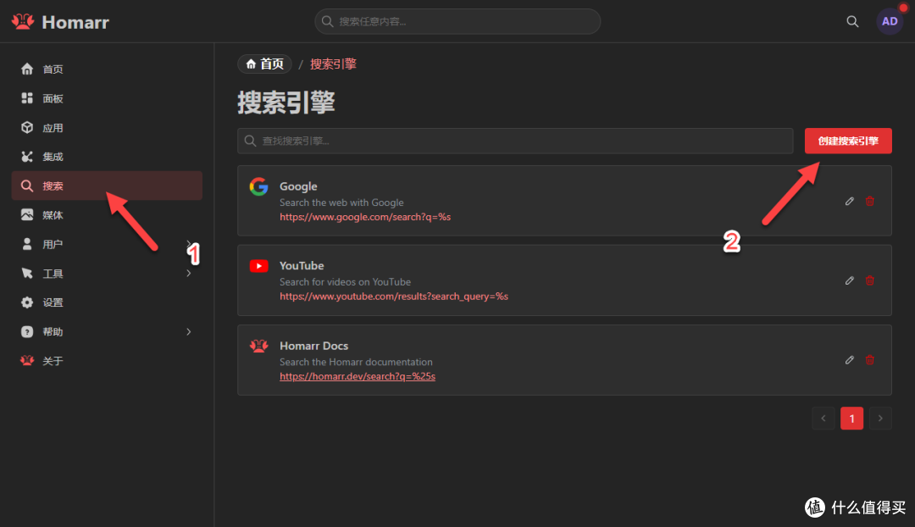
Task: Click the Google engine name text
Action: (298, 186)
